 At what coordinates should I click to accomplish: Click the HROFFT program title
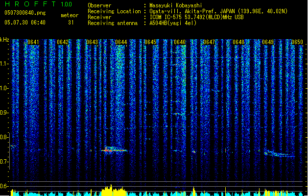click(x=30, y=4)
